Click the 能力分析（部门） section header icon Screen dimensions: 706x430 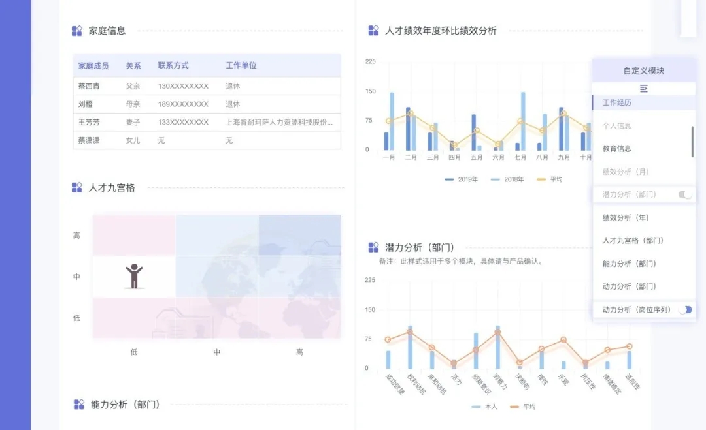point(78,405)
